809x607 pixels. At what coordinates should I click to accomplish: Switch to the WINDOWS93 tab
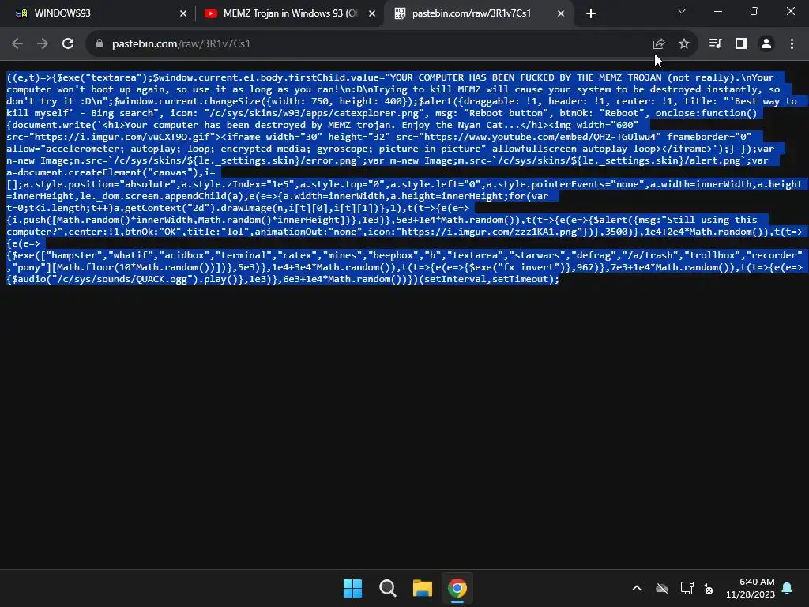coord(98,13)
